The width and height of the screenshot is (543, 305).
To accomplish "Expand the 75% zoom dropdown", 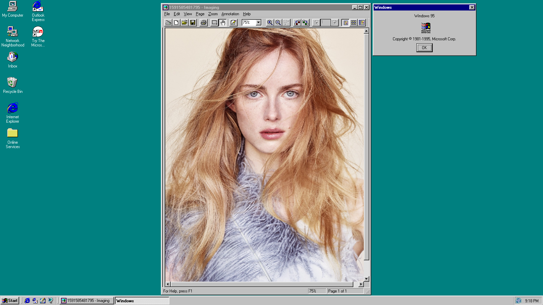I will coord(258,23).
